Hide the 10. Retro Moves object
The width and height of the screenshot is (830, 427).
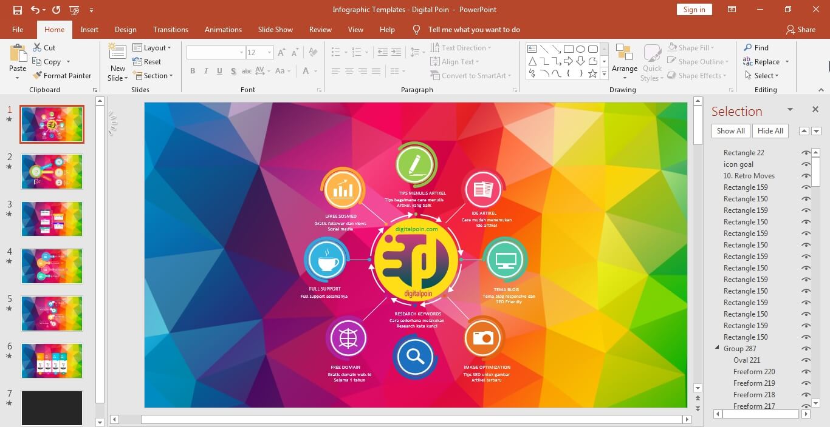(x=806, y=176)
